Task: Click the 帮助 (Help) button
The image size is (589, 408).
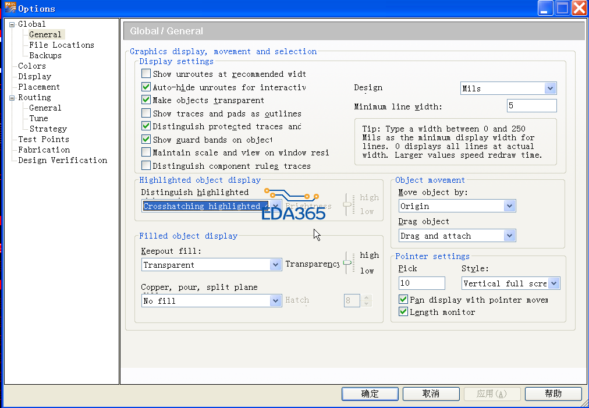Action: [553, 394]
